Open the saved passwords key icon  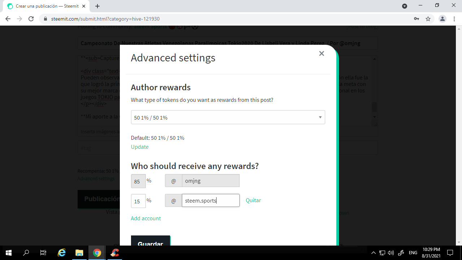coord(417,19)
